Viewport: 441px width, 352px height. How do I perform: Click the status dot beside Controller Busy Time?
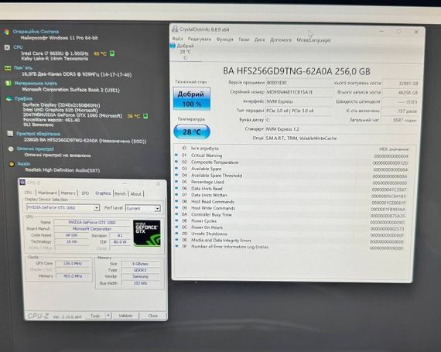coord(176,214)
